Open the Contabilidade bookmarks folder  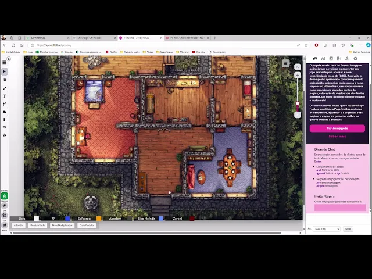point(11,52)
